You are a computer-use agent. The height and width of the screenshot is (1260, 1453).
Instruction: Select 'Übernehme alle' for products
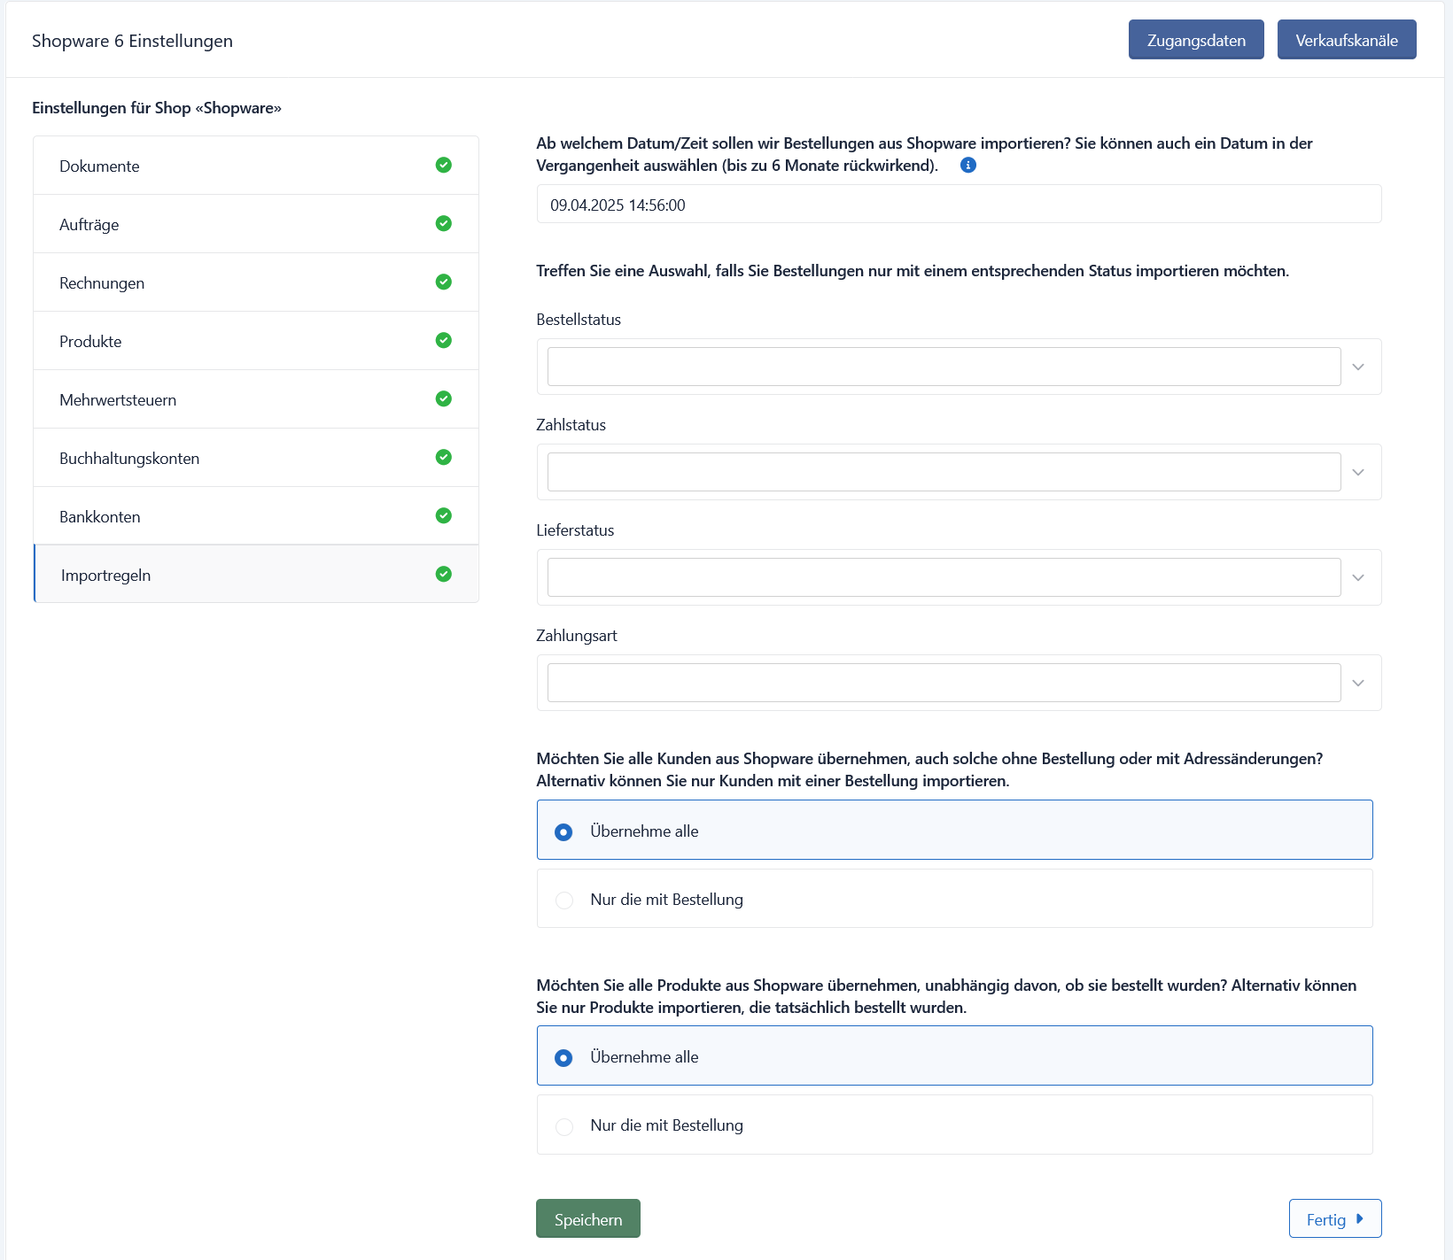click(563, 1057)
